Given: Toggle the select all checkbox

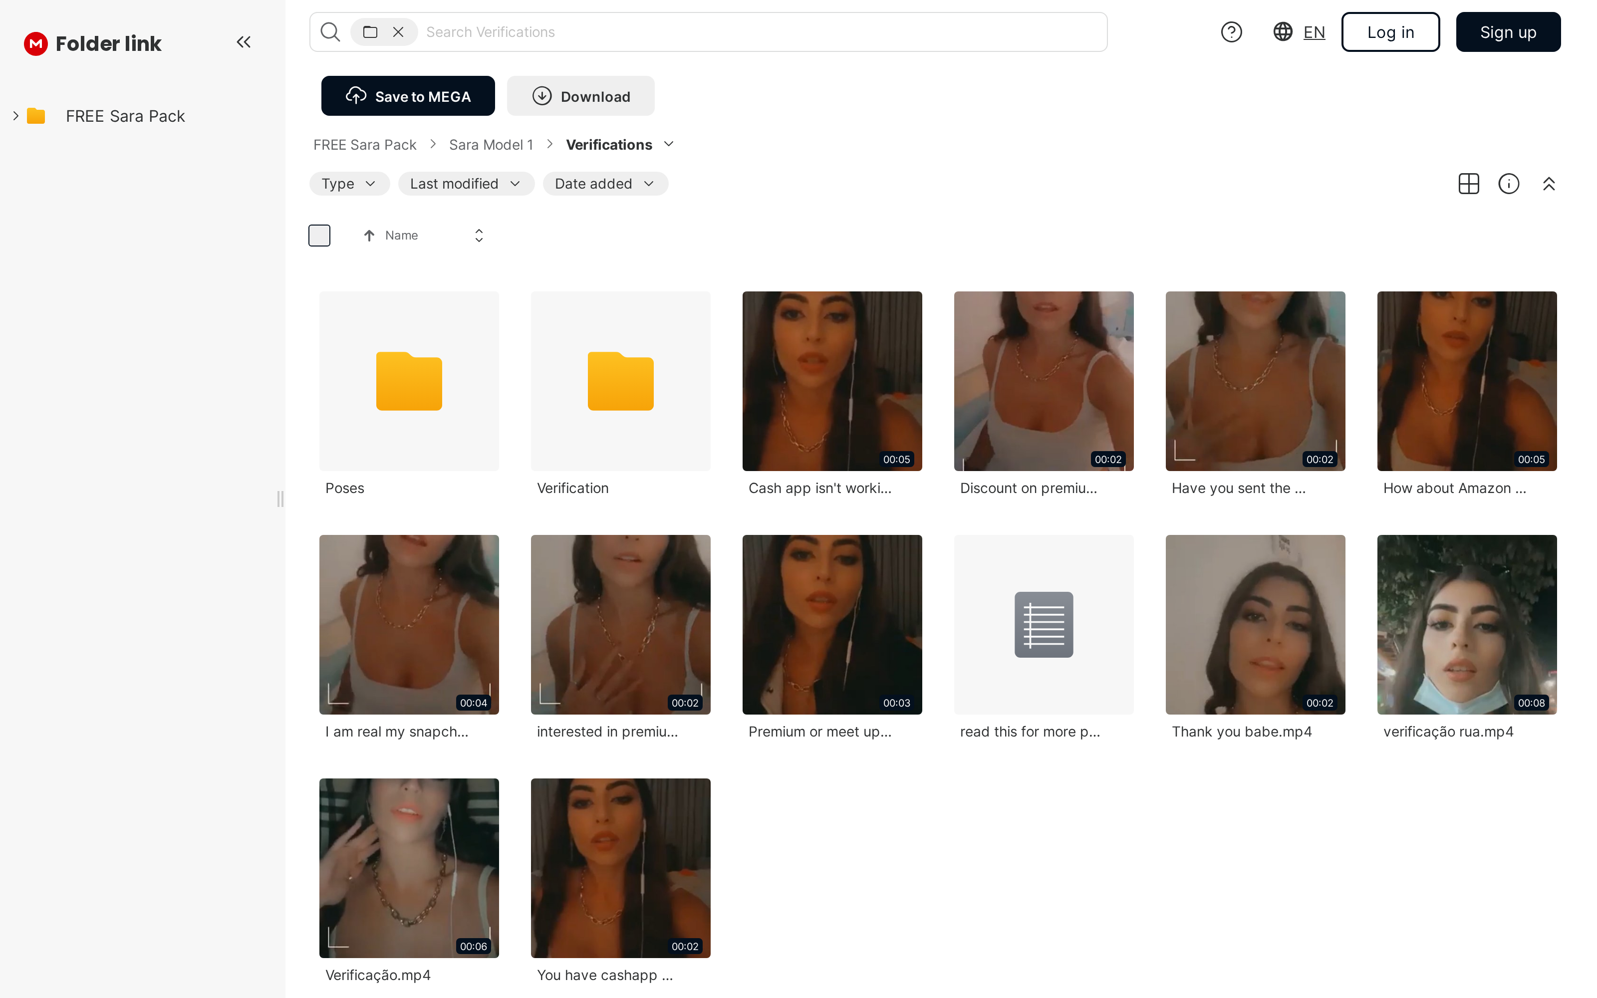Looking at the screenshot, I should [x=319, y=236].
